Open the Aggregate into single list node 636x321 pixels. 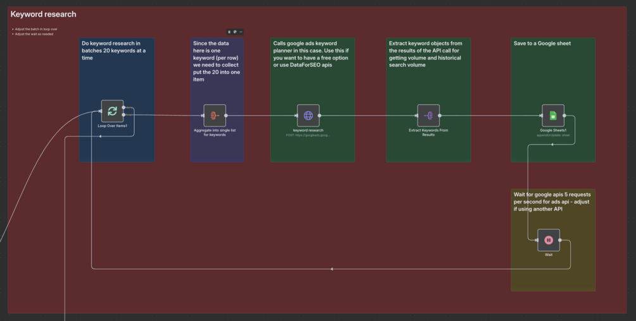point(215,116)
